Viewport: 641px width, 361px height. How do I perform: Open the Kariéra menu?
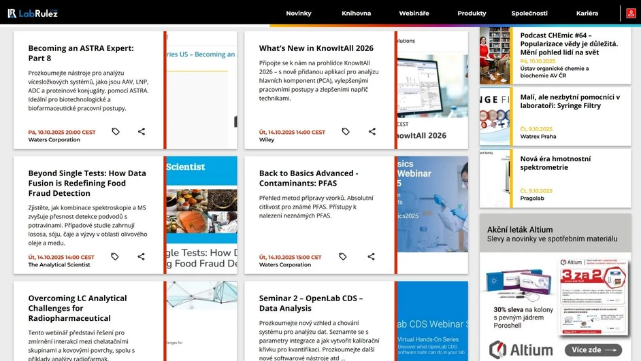pos(587,13)
